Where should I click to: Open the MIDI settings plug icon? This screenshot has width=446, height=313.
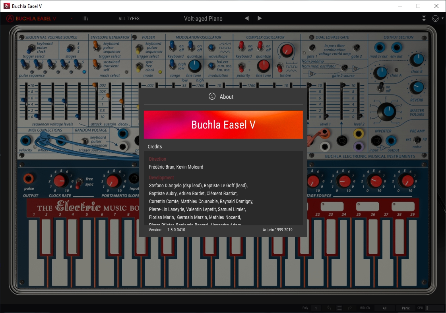pyautogui.click(x=435, y=18)
